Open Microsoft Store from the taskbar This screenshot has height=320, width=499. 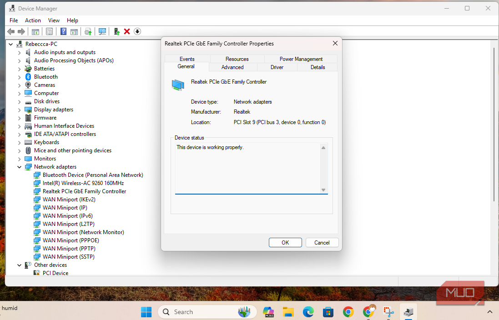[328, 312]
